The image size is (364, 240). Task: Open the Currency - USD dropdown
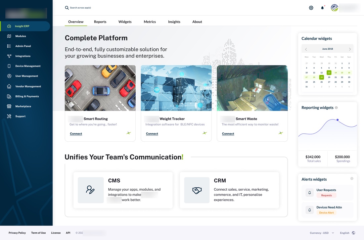pyautogui.click(x=322, y=233)
